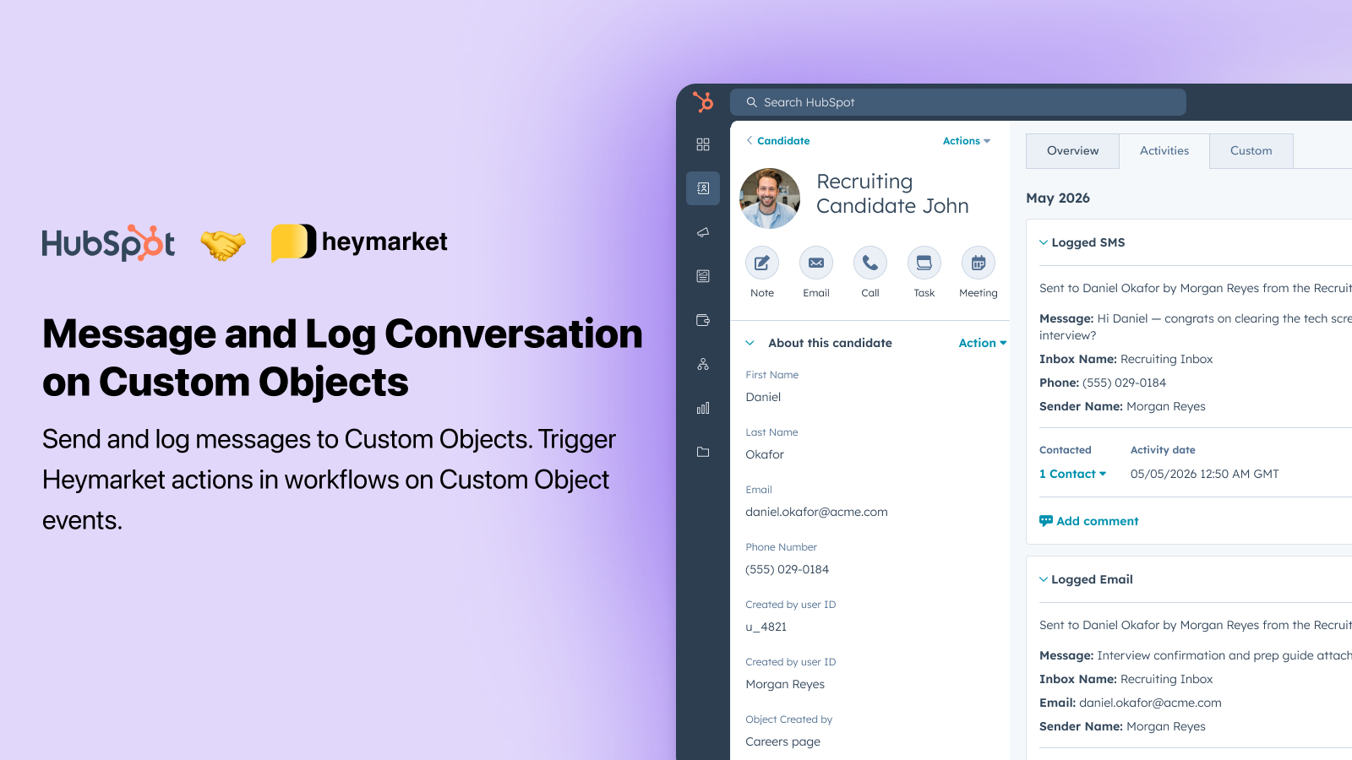Click the Sender Name line in Logged Email
Viewport: 1352px width, 760px height.
tap(1122, 726)
